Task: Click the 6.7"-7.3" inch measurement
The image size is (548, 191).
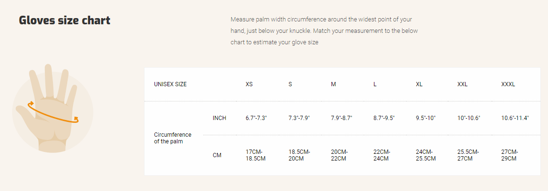Action: [256, 118]
